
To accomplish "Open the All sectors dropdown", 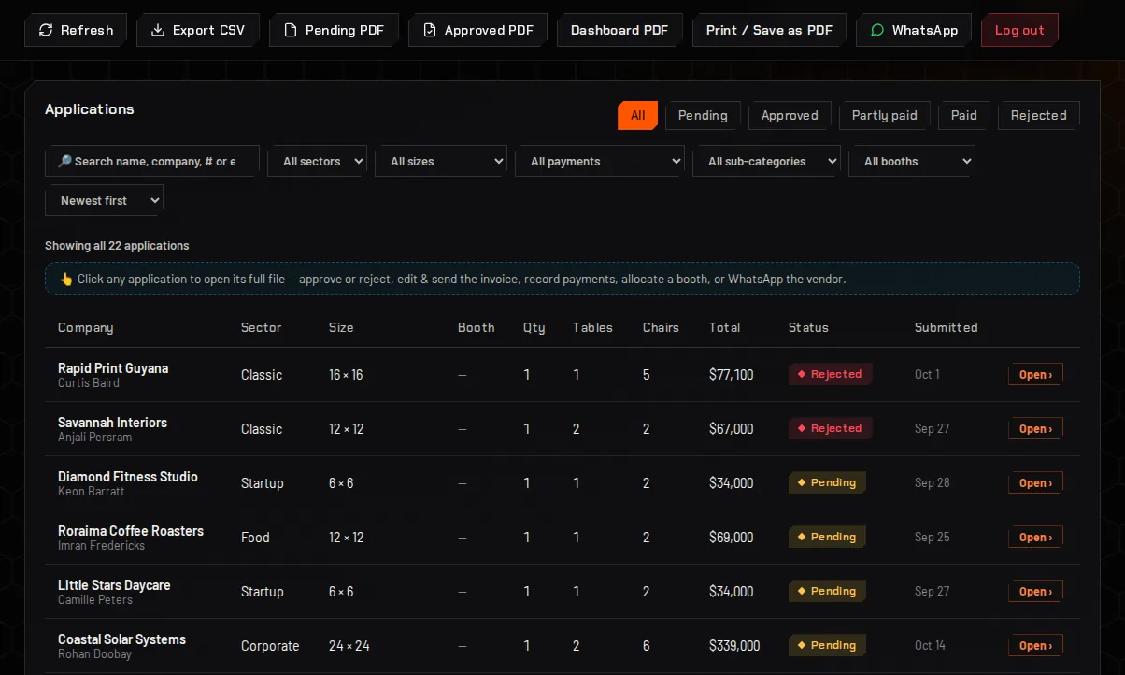I will [x=318, y=161].
